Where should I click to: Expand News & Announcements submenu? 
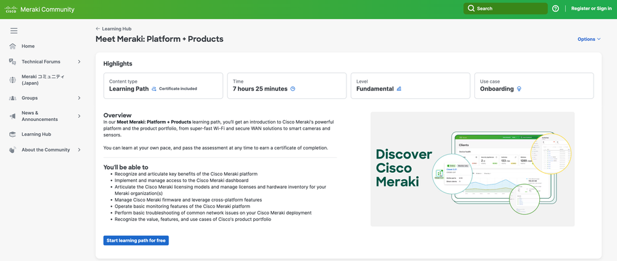(79, 116)
